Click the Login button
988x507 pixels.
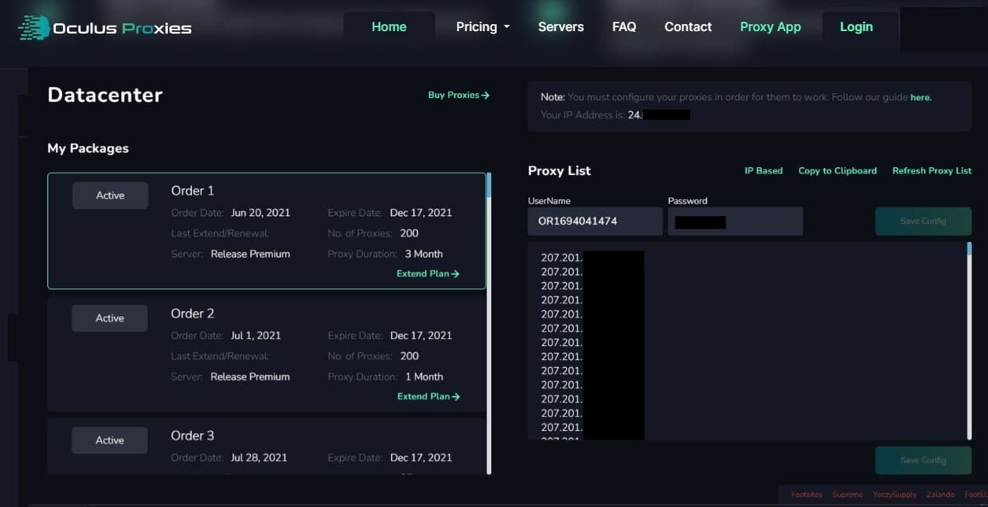856,26
